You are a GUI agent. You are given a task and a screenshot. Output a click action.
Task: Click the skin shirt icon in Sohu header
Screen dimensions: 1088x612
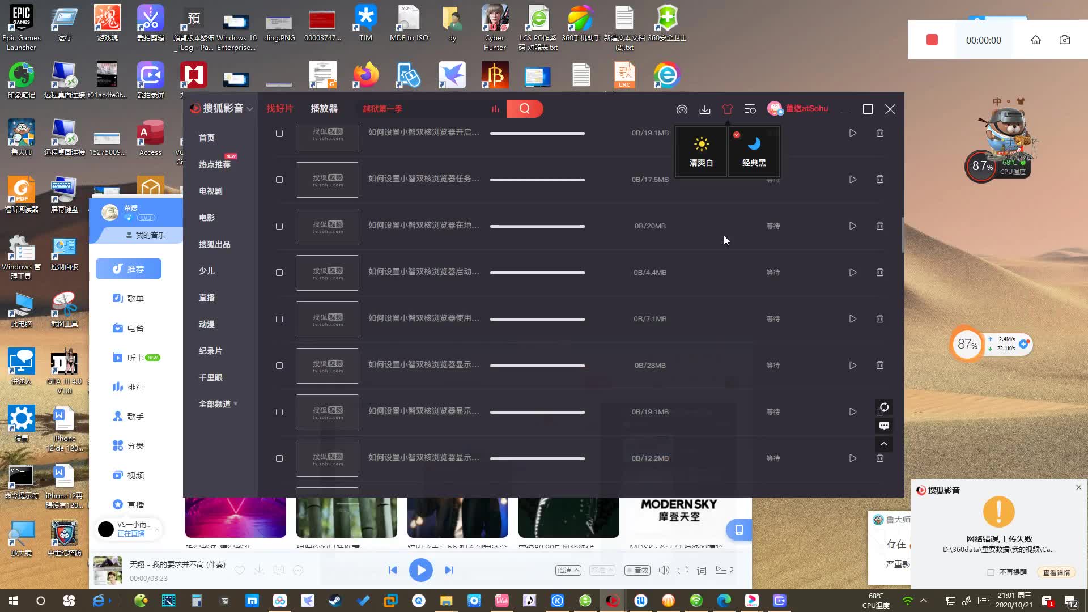click(x=727, y=109)
